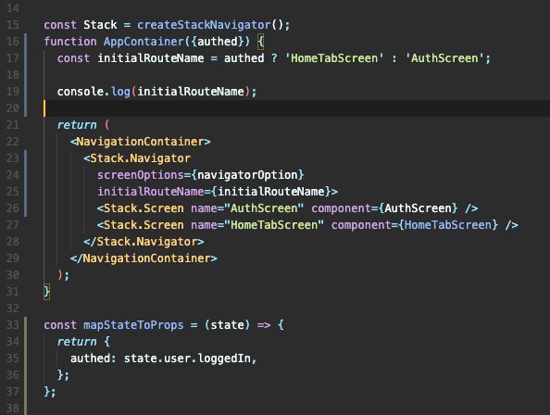Click the createStackNavigator function call
The width and height of the screenshot is (550, 415).
click(x=204, y=25)
